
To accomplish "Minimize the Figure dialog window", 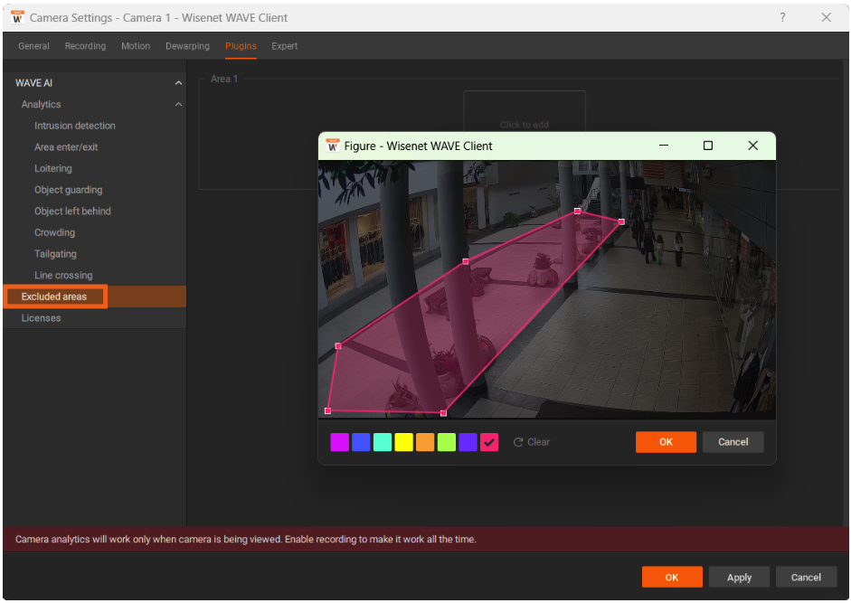I will pos(663,146).
